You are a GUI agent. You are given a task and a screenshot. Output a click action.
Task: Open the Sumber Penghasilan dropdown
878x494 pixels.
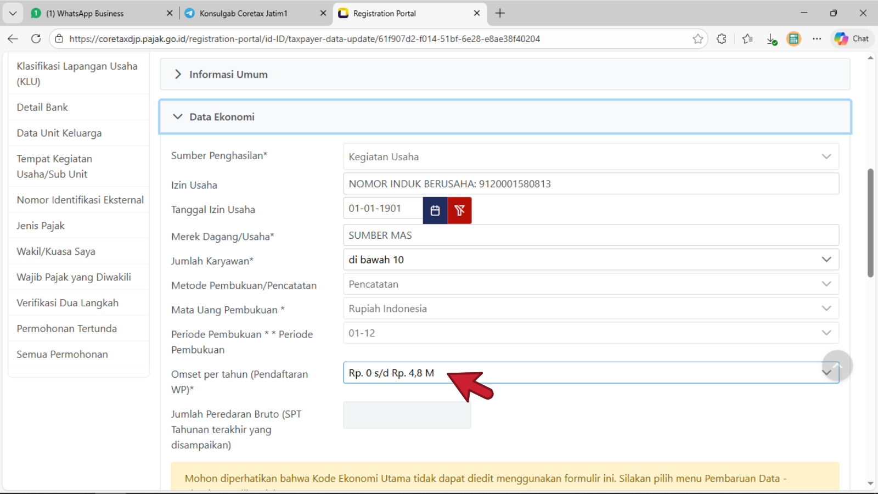tap(590, 156)
